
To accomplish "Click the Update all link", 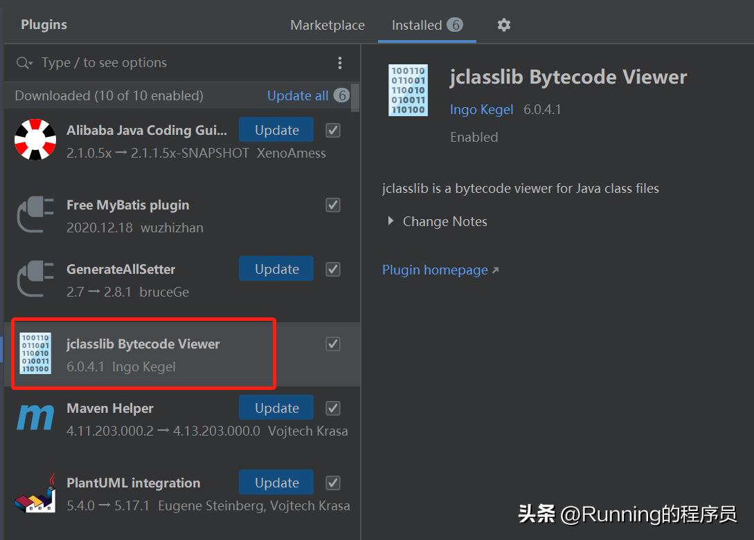I will click(x=298, y=95).
